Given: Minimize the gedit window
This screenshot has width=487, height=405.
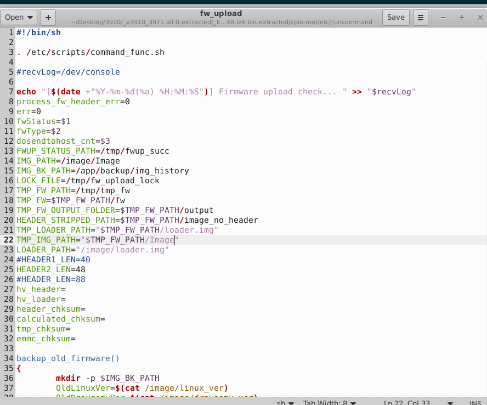Looking at the screenshot, I should tap(443, 17).
